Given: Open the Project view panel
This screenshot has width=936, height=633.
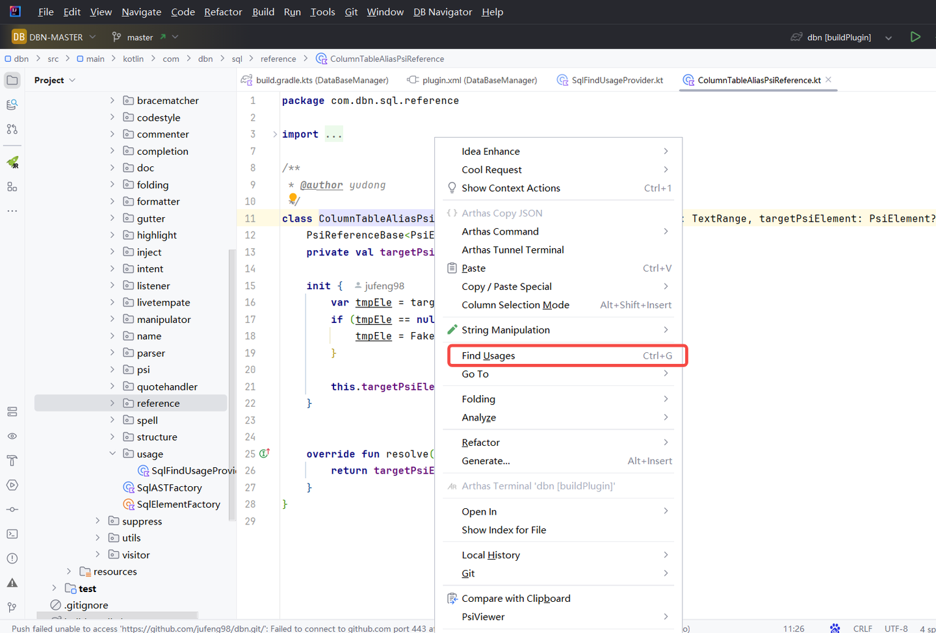Looking at the screenshot, I should [x=12, y=80].
